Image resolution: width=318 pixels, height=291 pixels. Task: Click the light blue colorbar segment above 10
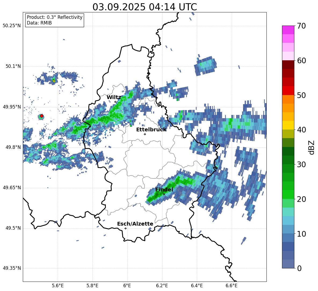(288, 220)
